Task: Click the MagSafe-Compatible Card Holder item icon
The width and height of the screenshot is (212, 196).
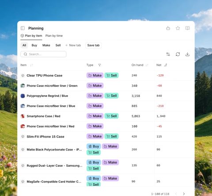Action: 23,181
